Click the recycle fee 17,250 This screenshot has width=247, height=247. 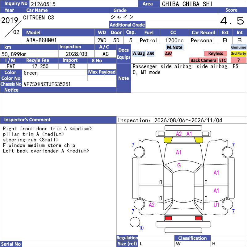coord(40,66)
